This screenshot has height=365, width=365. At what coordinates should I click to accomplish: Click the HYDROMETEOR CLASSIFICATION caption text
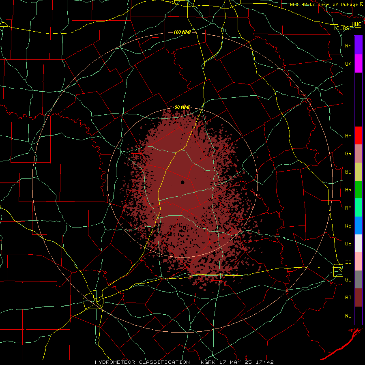142,362
